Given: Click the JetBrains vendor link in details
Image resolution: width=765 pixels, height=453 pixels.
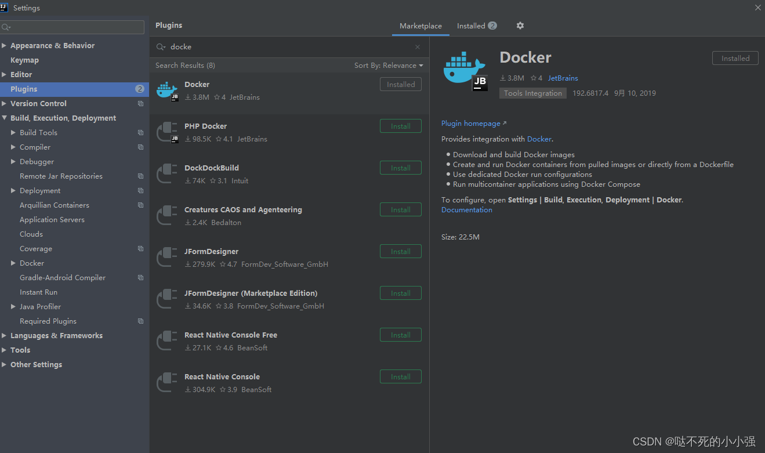Looking at the screenshot, I should 563,78.
